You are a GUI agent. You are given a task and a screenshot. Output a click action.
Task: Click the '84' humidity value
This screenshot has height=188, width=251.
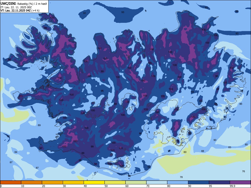(x=16, y=152)
